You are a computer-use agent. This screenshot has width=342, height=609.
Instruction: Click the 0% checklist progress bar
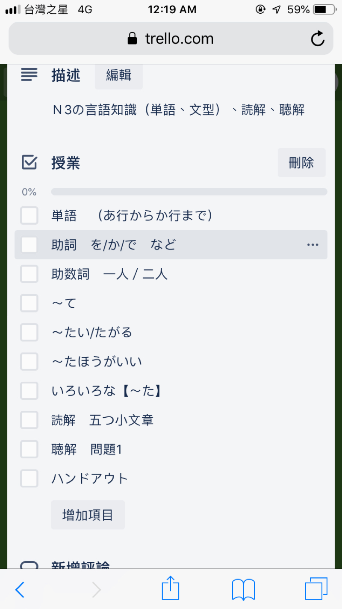pyautogui.click(x=188, y=191)
